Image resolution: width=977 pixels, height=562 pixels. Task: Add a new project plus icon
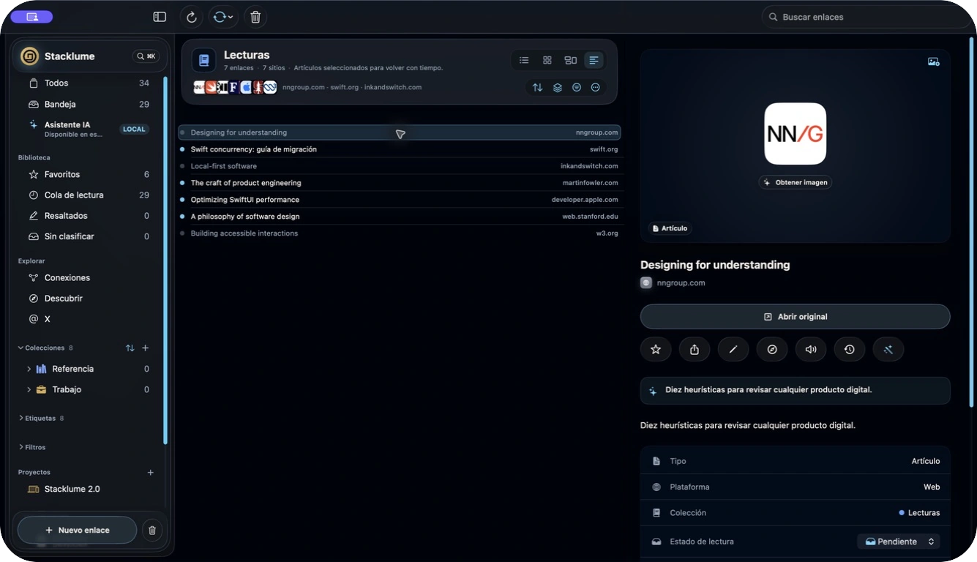point(150,473)
